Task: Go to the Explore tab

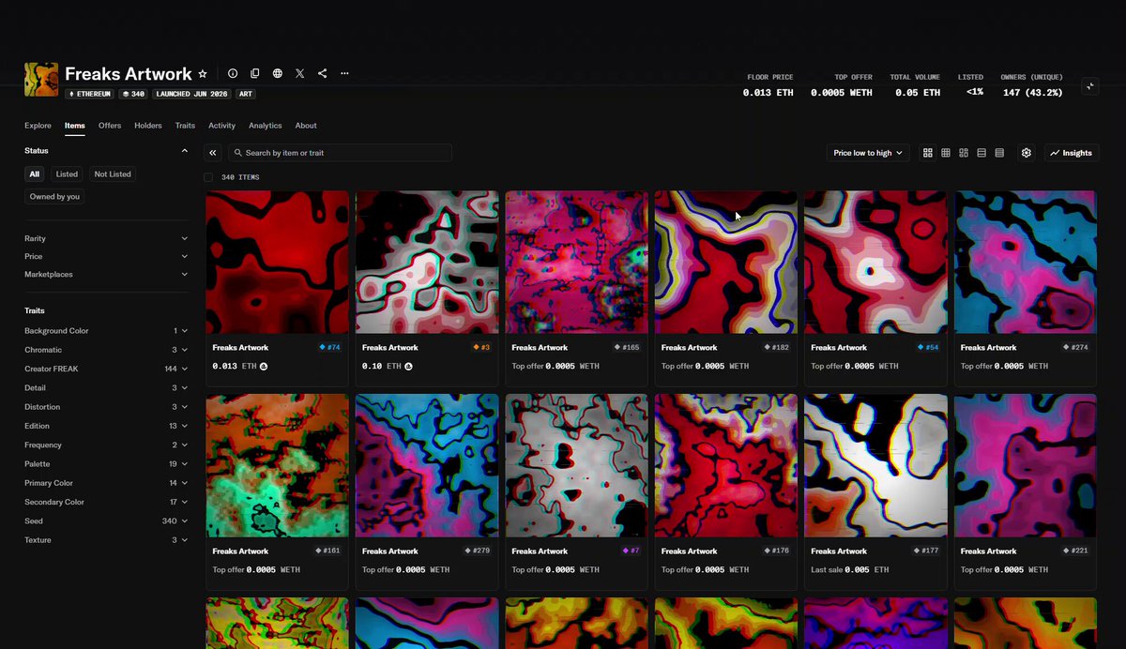Action: click(x=38, y=126)
